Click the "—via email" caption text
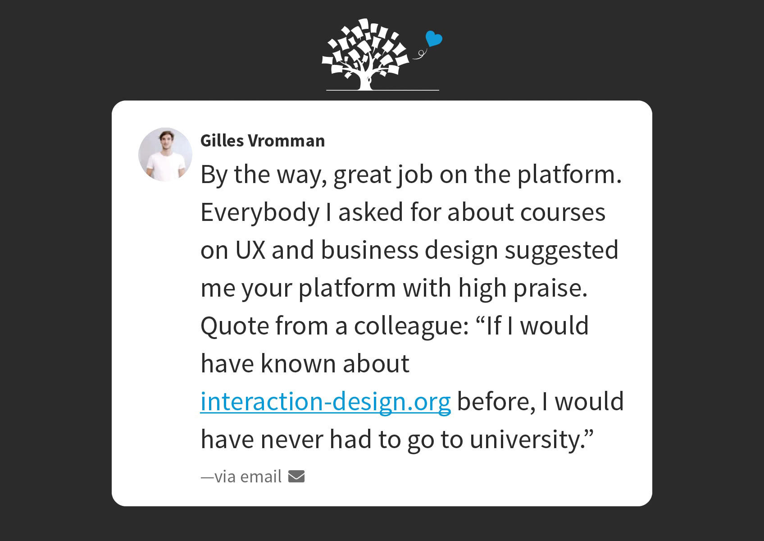Screen dimensions: 764x541 click(241, 477)
